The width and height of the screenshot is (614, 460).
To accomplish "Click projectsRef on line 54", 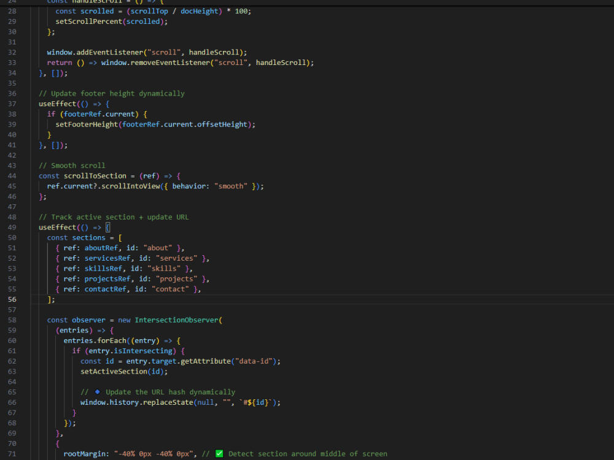I will pyautogui.click(x=107, y=279).
